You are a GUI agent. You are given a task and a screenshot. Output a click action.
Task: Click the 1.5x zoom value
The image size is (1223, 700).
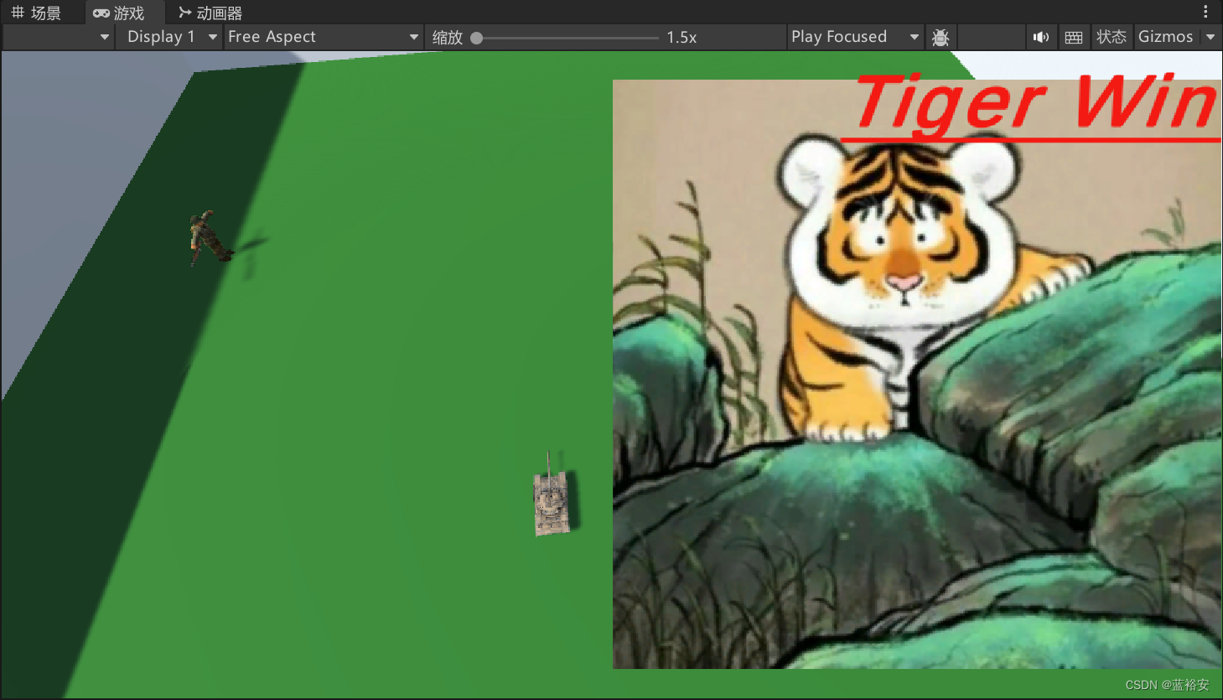[681, 38]
